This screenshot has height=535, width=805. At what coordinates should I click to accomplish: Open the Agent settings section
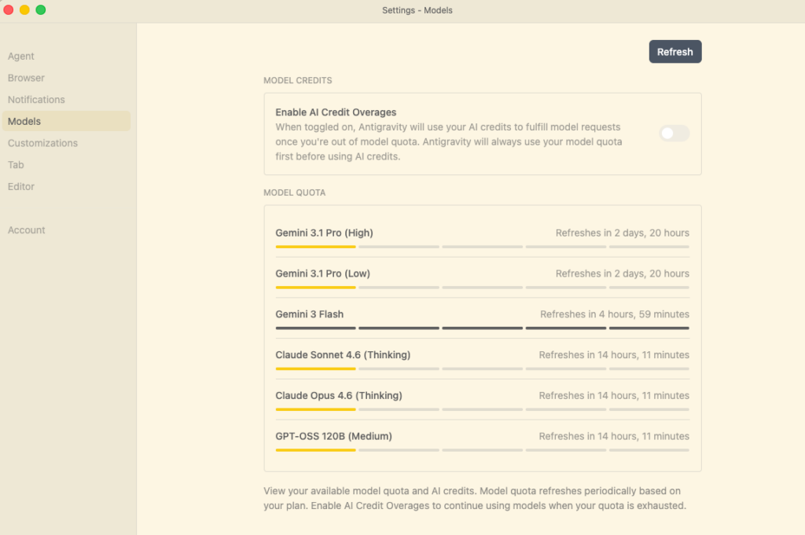click(x=21, y=57)
